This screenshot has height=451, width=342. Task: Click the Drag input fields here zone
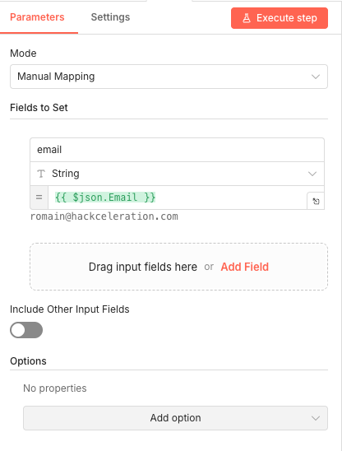coord(178,267)
